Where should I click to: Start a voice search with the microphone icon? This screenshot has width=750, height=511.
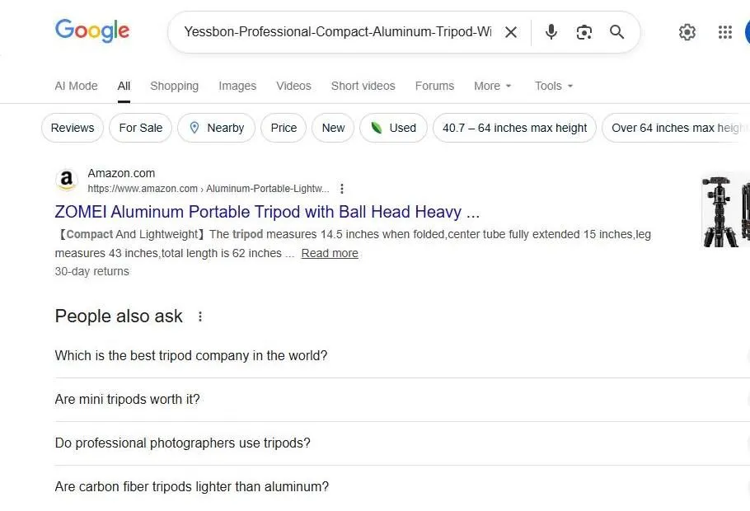point(551,32)
